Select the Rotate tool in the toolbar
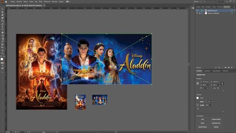The width and height of the screenshot is (236, 133). (x=3, y=30)
